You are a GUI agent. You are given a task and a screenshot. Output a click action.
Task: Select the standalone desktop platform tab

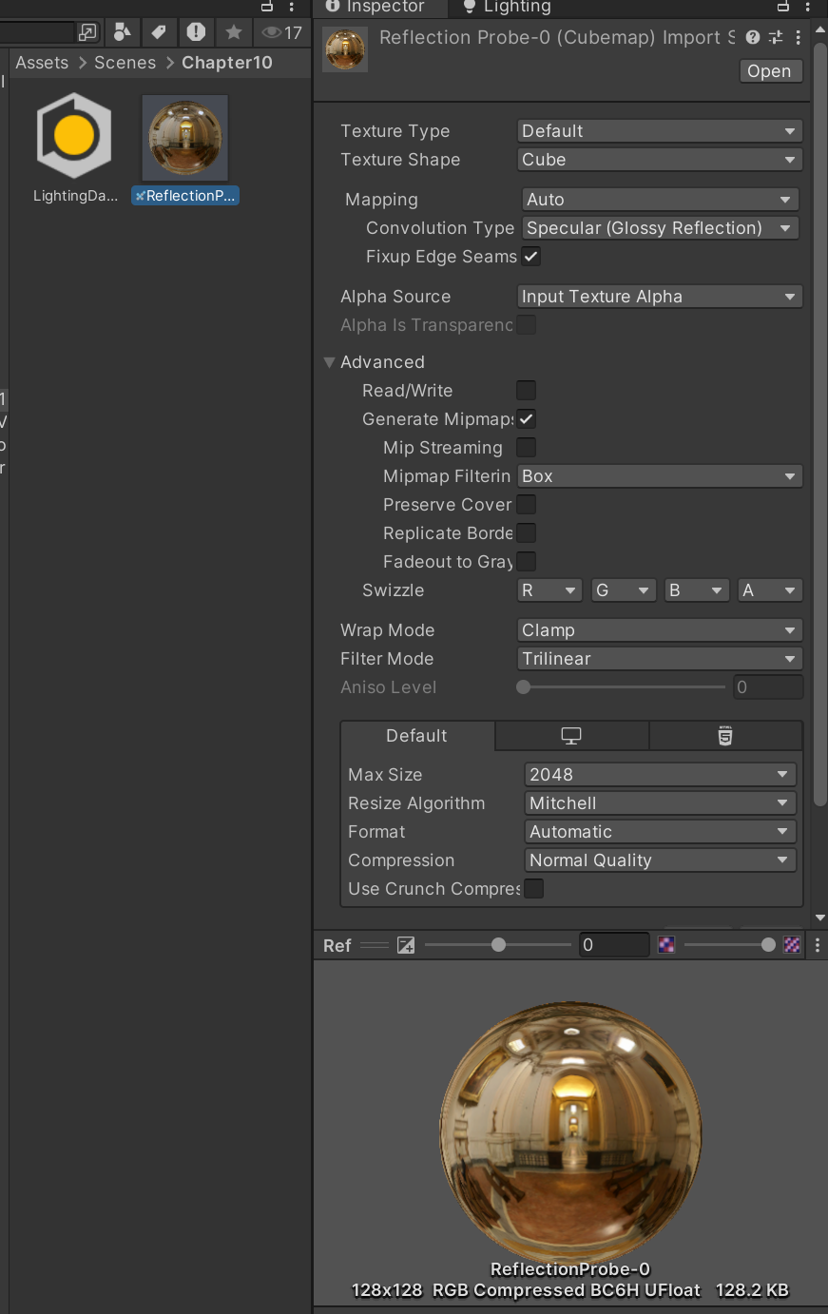[x=571, y=736]
